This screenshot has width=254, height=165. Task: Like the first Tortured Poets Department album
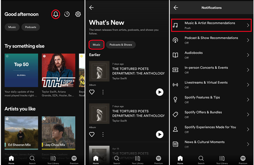pos(92,92)
